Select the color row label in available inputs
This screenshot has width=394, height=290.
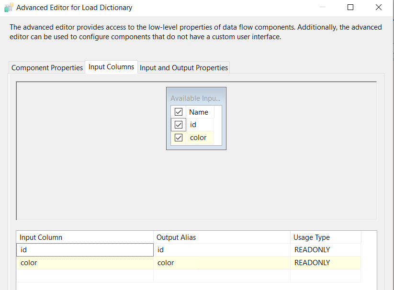point(198,138)
